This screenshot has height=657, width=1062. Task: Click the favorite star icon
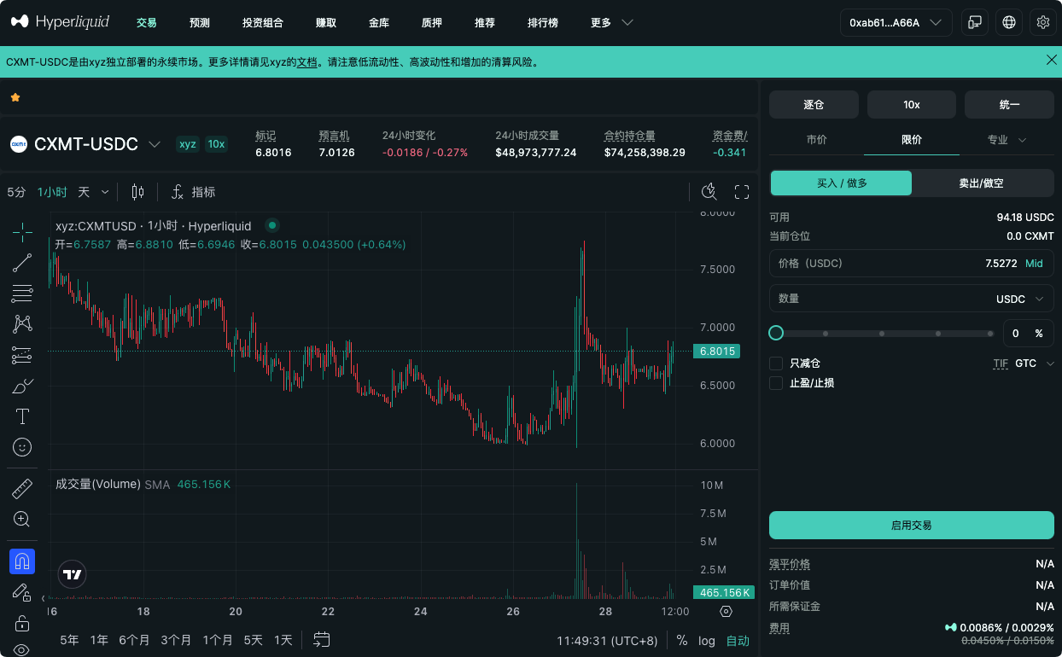15,97
